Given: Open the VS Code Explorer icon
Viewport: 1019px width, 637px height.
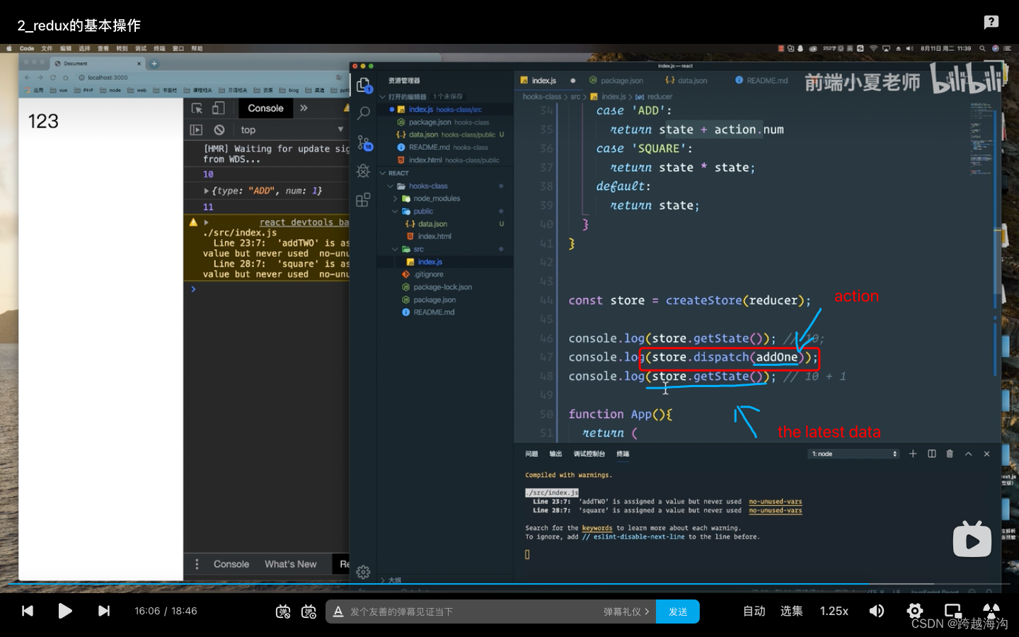Looking at the screenshot, I should pyautogui.click(x=364, y=85).
